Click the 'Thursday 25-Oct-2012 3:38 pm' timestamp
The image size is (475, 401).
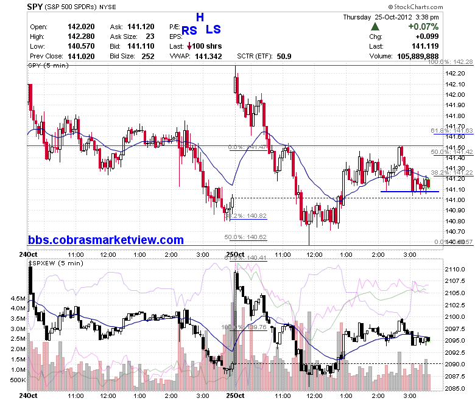(x=391, y=17)
